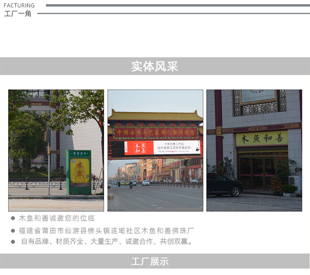Screen dimensions: 310x275
Task: Click the 实体风采 section banner
Action: [x=155, y=66]
